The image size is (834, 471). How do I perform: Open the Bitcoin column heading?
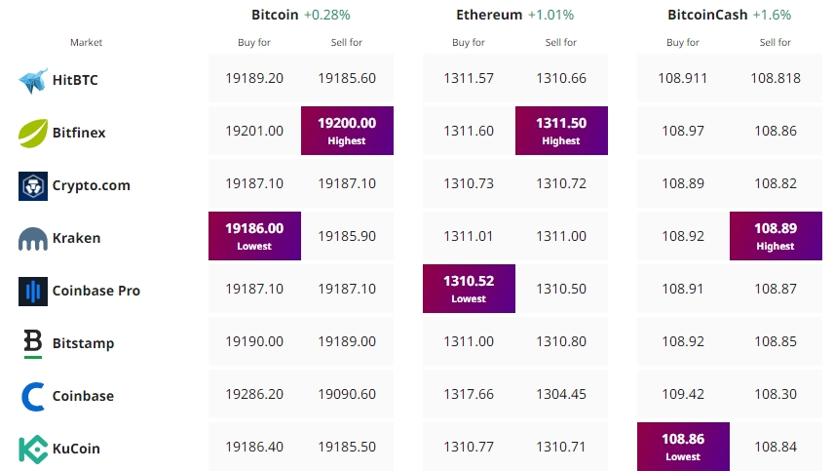tap(275, 15)
